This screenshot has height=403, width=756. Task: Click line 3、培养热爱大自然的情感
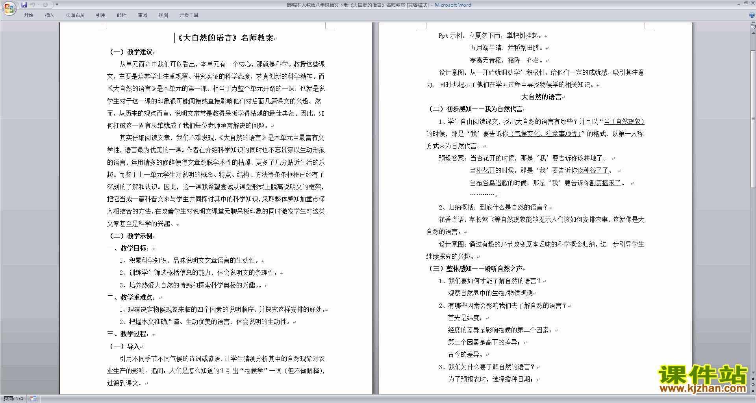[191, 285]
